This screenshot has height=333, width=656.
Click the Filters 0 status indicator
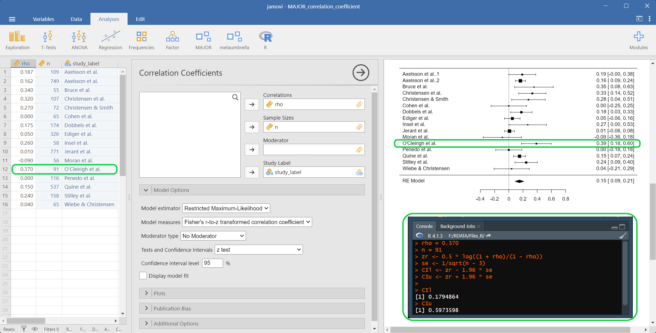51,329
